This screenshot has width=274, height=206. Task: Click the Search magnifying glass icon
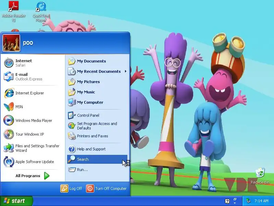72,159
